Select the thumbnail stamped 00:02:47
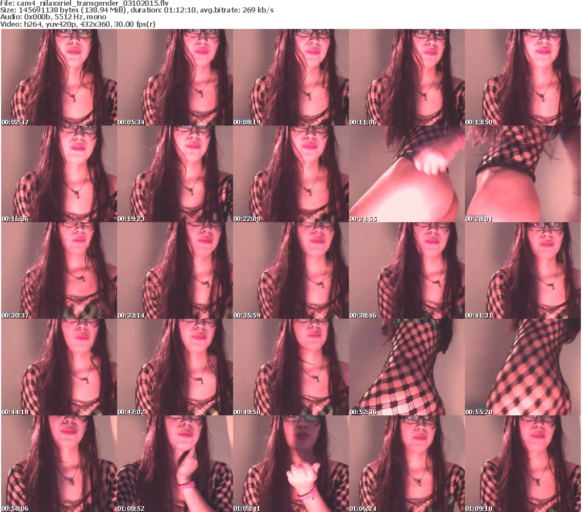Screen dimensions: 582x512 59,77
